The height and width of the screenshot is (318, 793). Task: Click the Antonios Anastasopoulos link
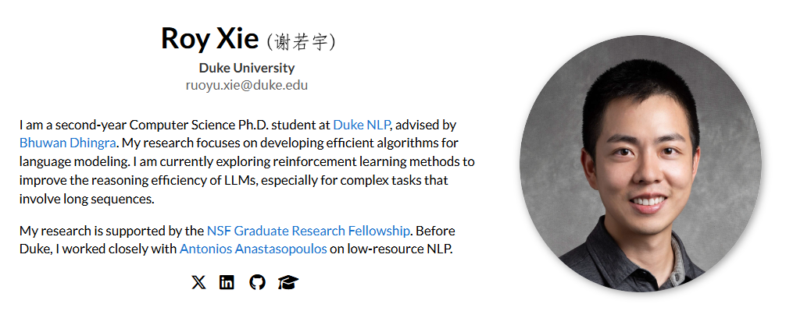point(253,249)
